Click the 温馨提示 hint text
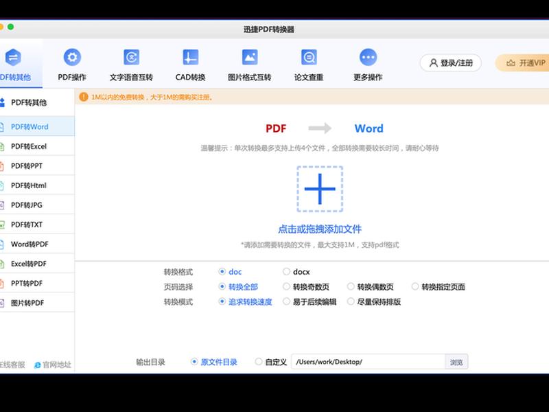549x412 pixels. pyautogui.click(x=320, y=148)
